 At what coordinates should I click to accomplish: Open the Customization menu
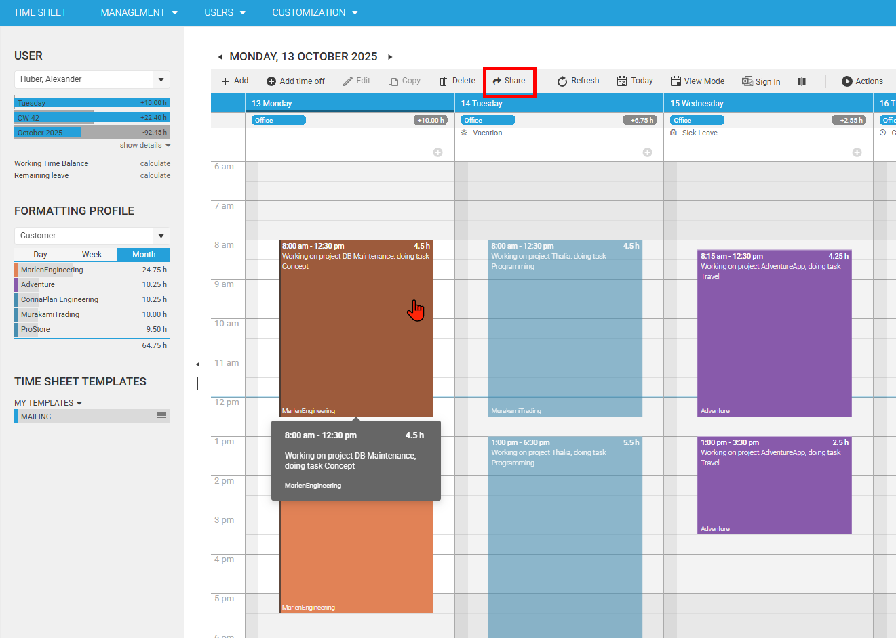[x=315, y=12]
